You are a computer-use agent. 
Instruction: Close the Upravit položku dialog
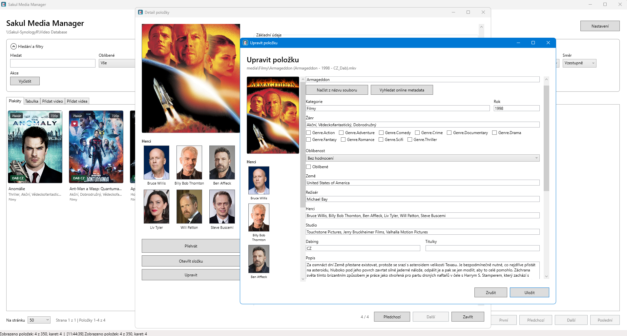click(x=548, y=43)
